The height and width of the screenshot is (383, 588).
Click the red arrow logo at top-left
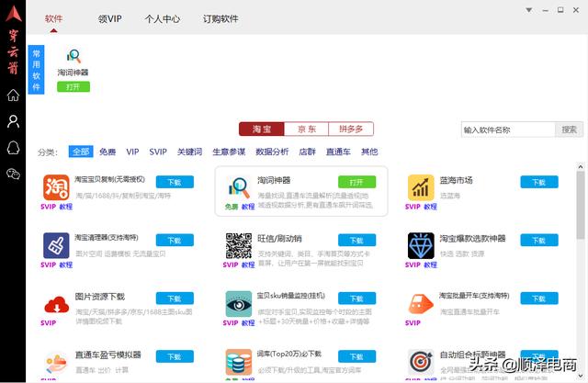13,13
